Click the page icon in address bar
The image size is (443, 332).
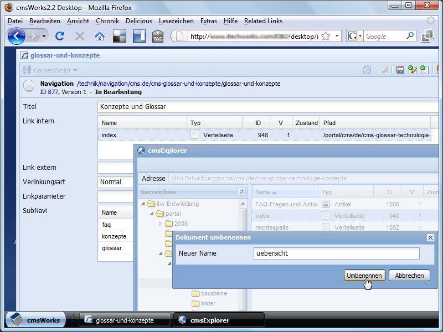tap(179, 36)
